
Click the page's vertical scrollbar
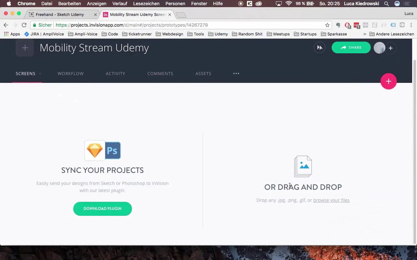coord(415,151)
